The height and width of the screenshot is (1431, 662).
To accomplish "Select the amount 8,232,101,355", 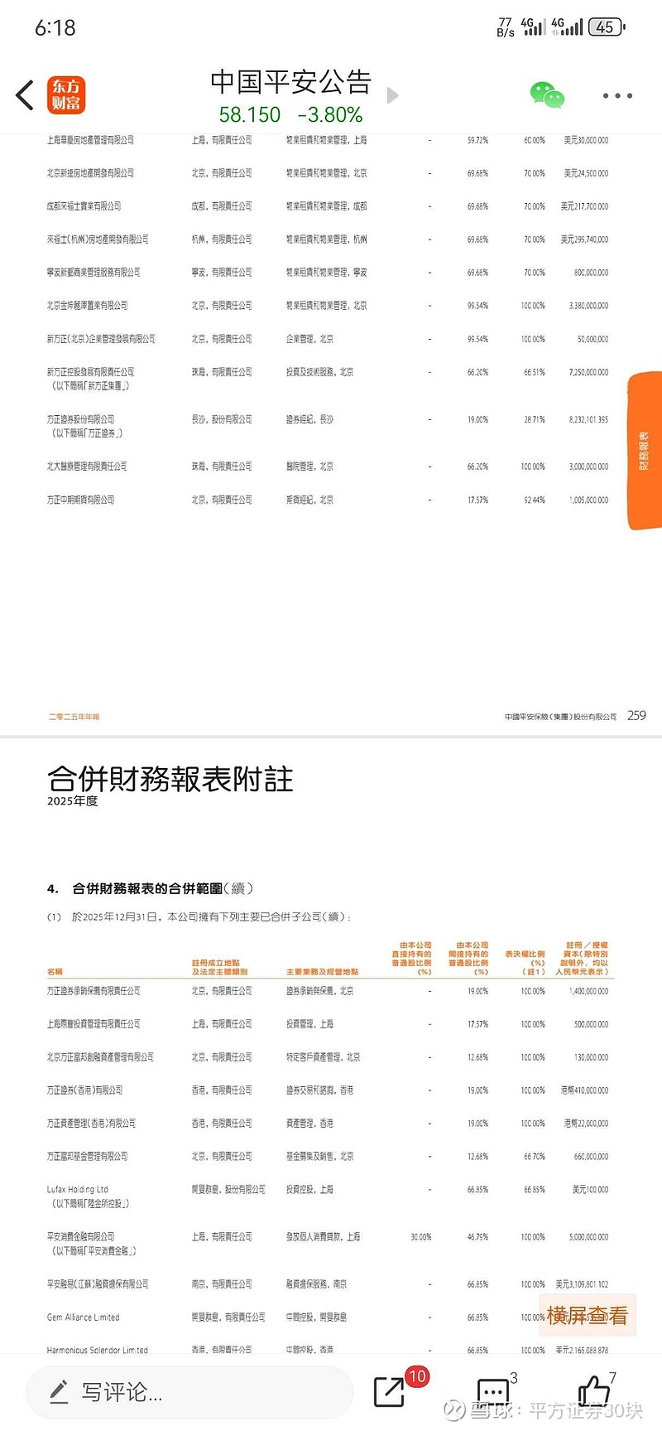I will tap(588, 420).
